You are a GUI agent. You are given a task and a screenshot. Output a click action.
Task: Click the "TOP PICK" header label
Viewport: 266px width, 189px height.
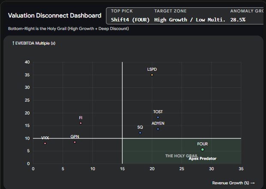pyautogui.click(x=122, y=11)
